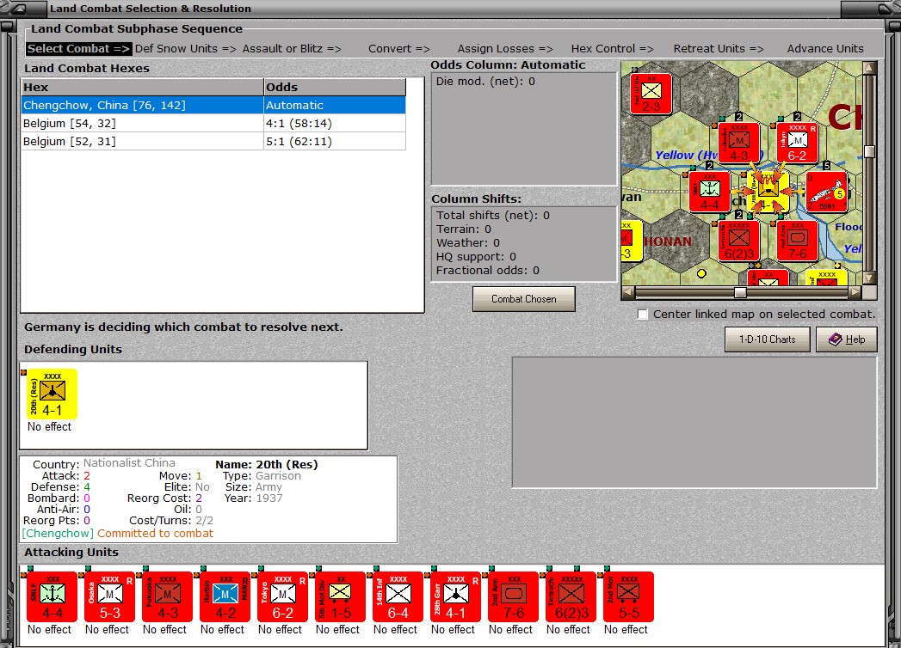Click the map horizontal scrollbar thumb
Screen dimensions: 901x648
point(740,292)
